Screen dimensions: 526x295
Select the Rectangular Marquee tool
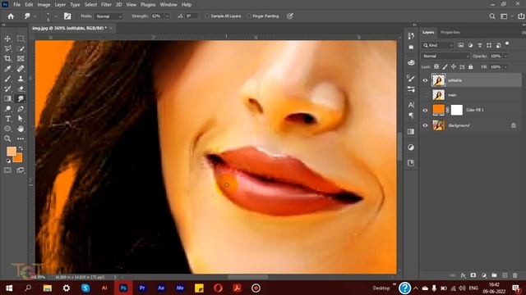pyautogui.click(x=21, y=39)
